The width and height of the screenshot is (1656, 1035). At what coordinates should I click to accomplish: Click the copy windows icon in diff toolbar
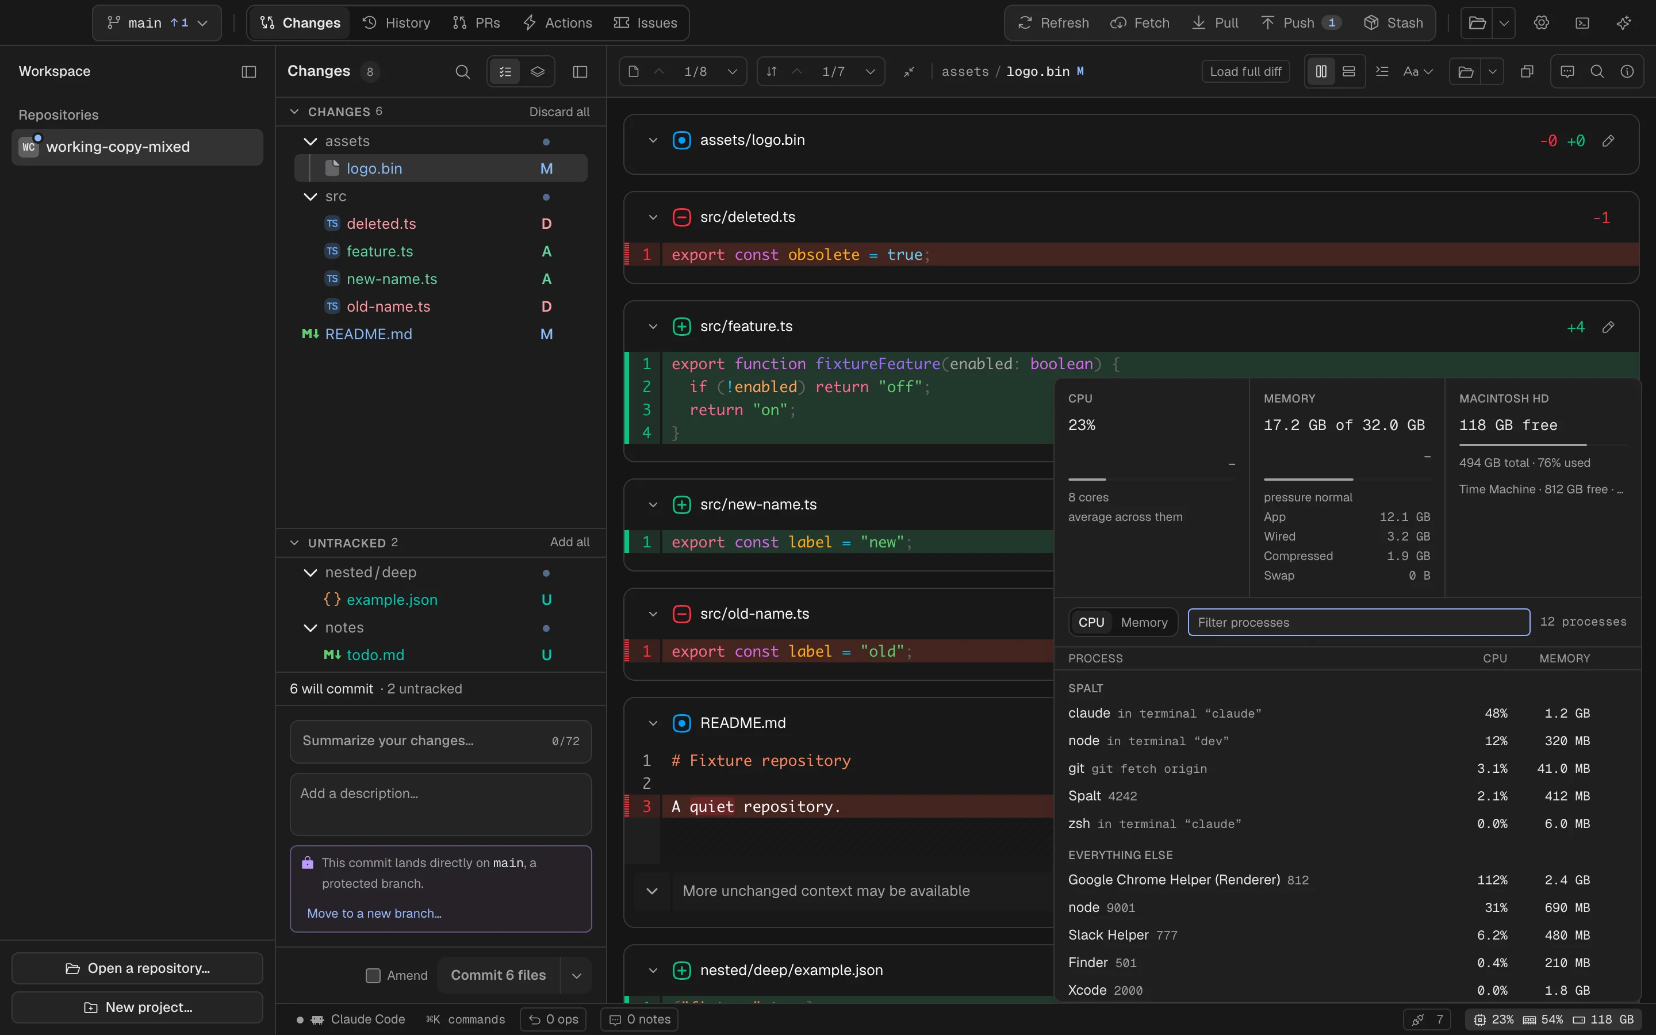tap(1527, 72)
